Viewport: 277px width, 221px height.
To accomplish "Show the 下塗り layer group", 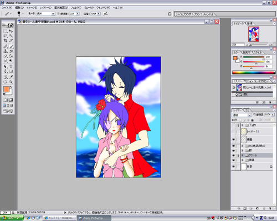I will pyautogui.click(x=233, y=125).
